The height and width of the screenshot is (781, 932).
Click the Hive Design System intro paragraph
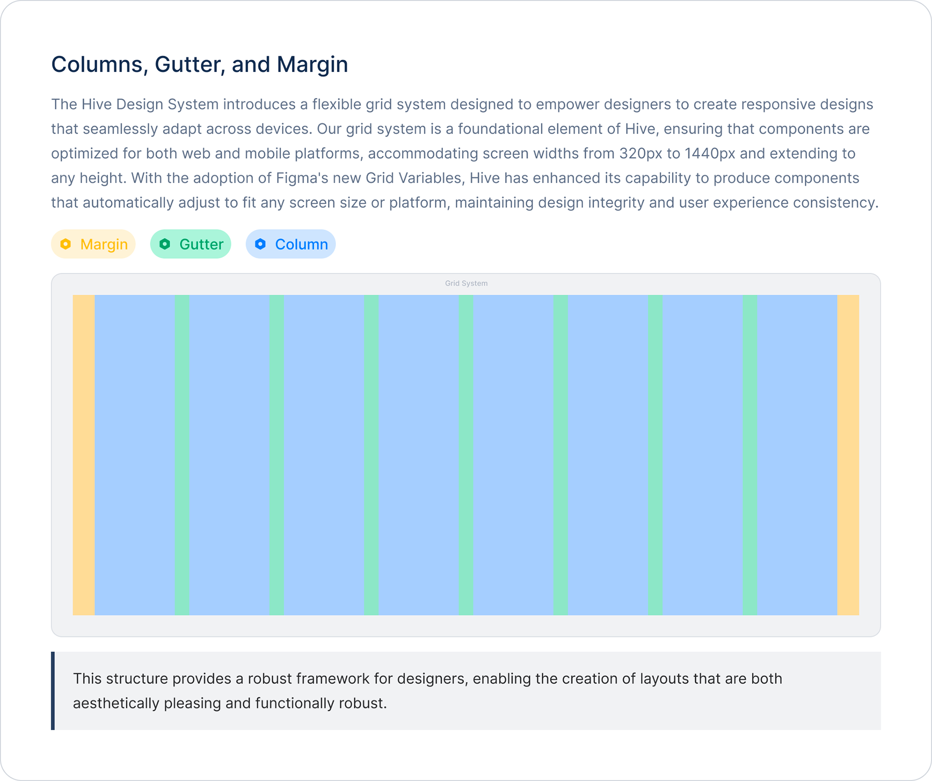[x=465, y=153]
